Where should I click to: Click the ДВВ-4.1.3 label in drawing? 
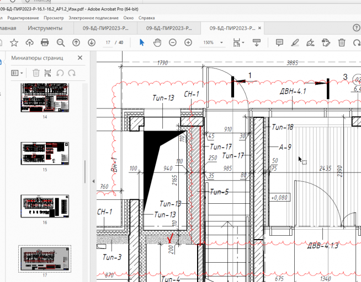coord(323,246)
